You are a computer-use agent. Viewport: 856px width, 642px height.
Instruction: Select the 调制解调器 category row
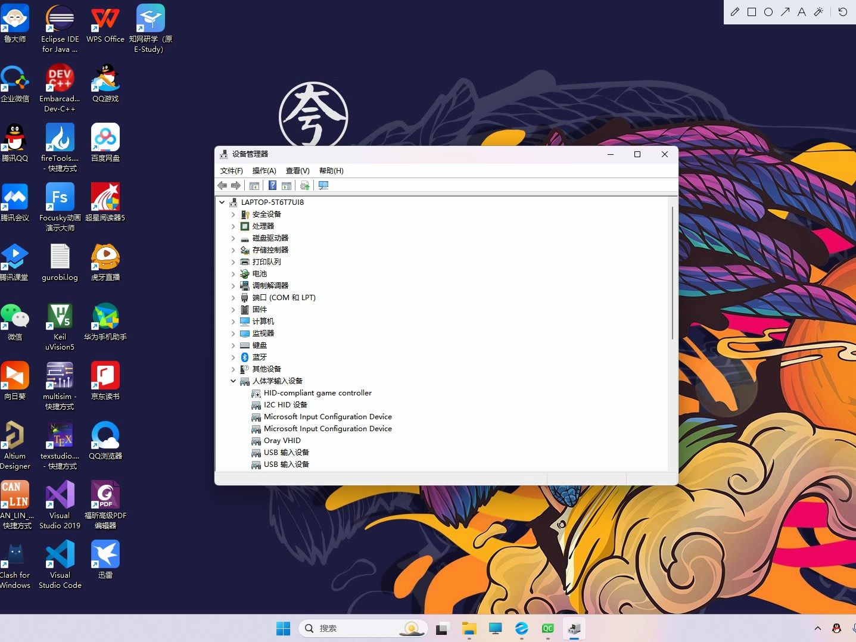pyautogui.click(x=270, y=286)
